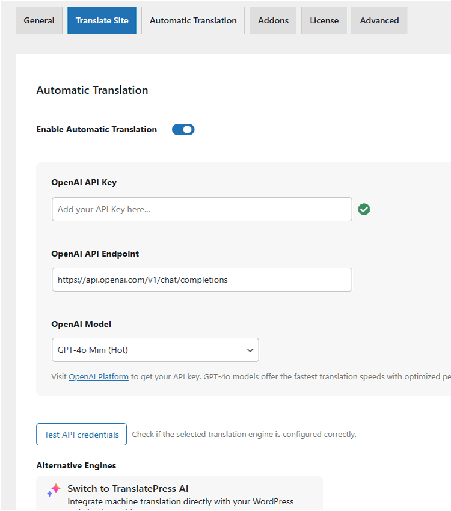Click the Automatic Translation section heading
This screenshot has height=511, width=451.
click(92, 90)
